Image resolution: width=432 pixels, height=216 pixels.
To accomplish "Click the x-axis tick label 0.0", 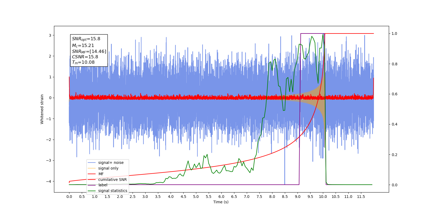I will (69, 197).
